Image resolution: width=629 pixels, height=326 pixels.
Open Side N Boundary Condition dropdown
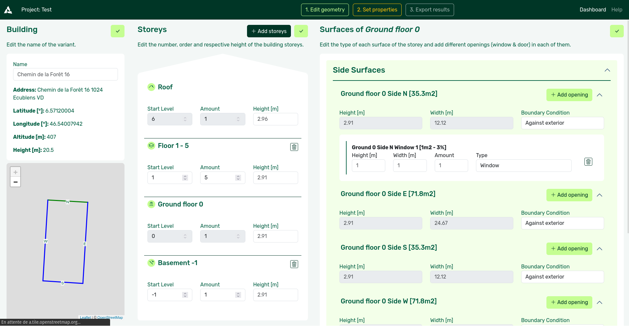click(562, 123)
